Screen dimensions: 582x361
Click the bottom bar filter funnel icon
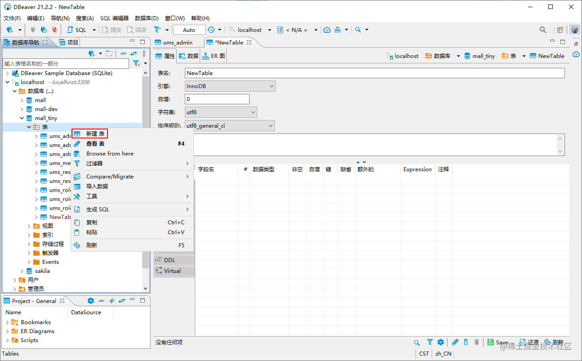point(430,343)
